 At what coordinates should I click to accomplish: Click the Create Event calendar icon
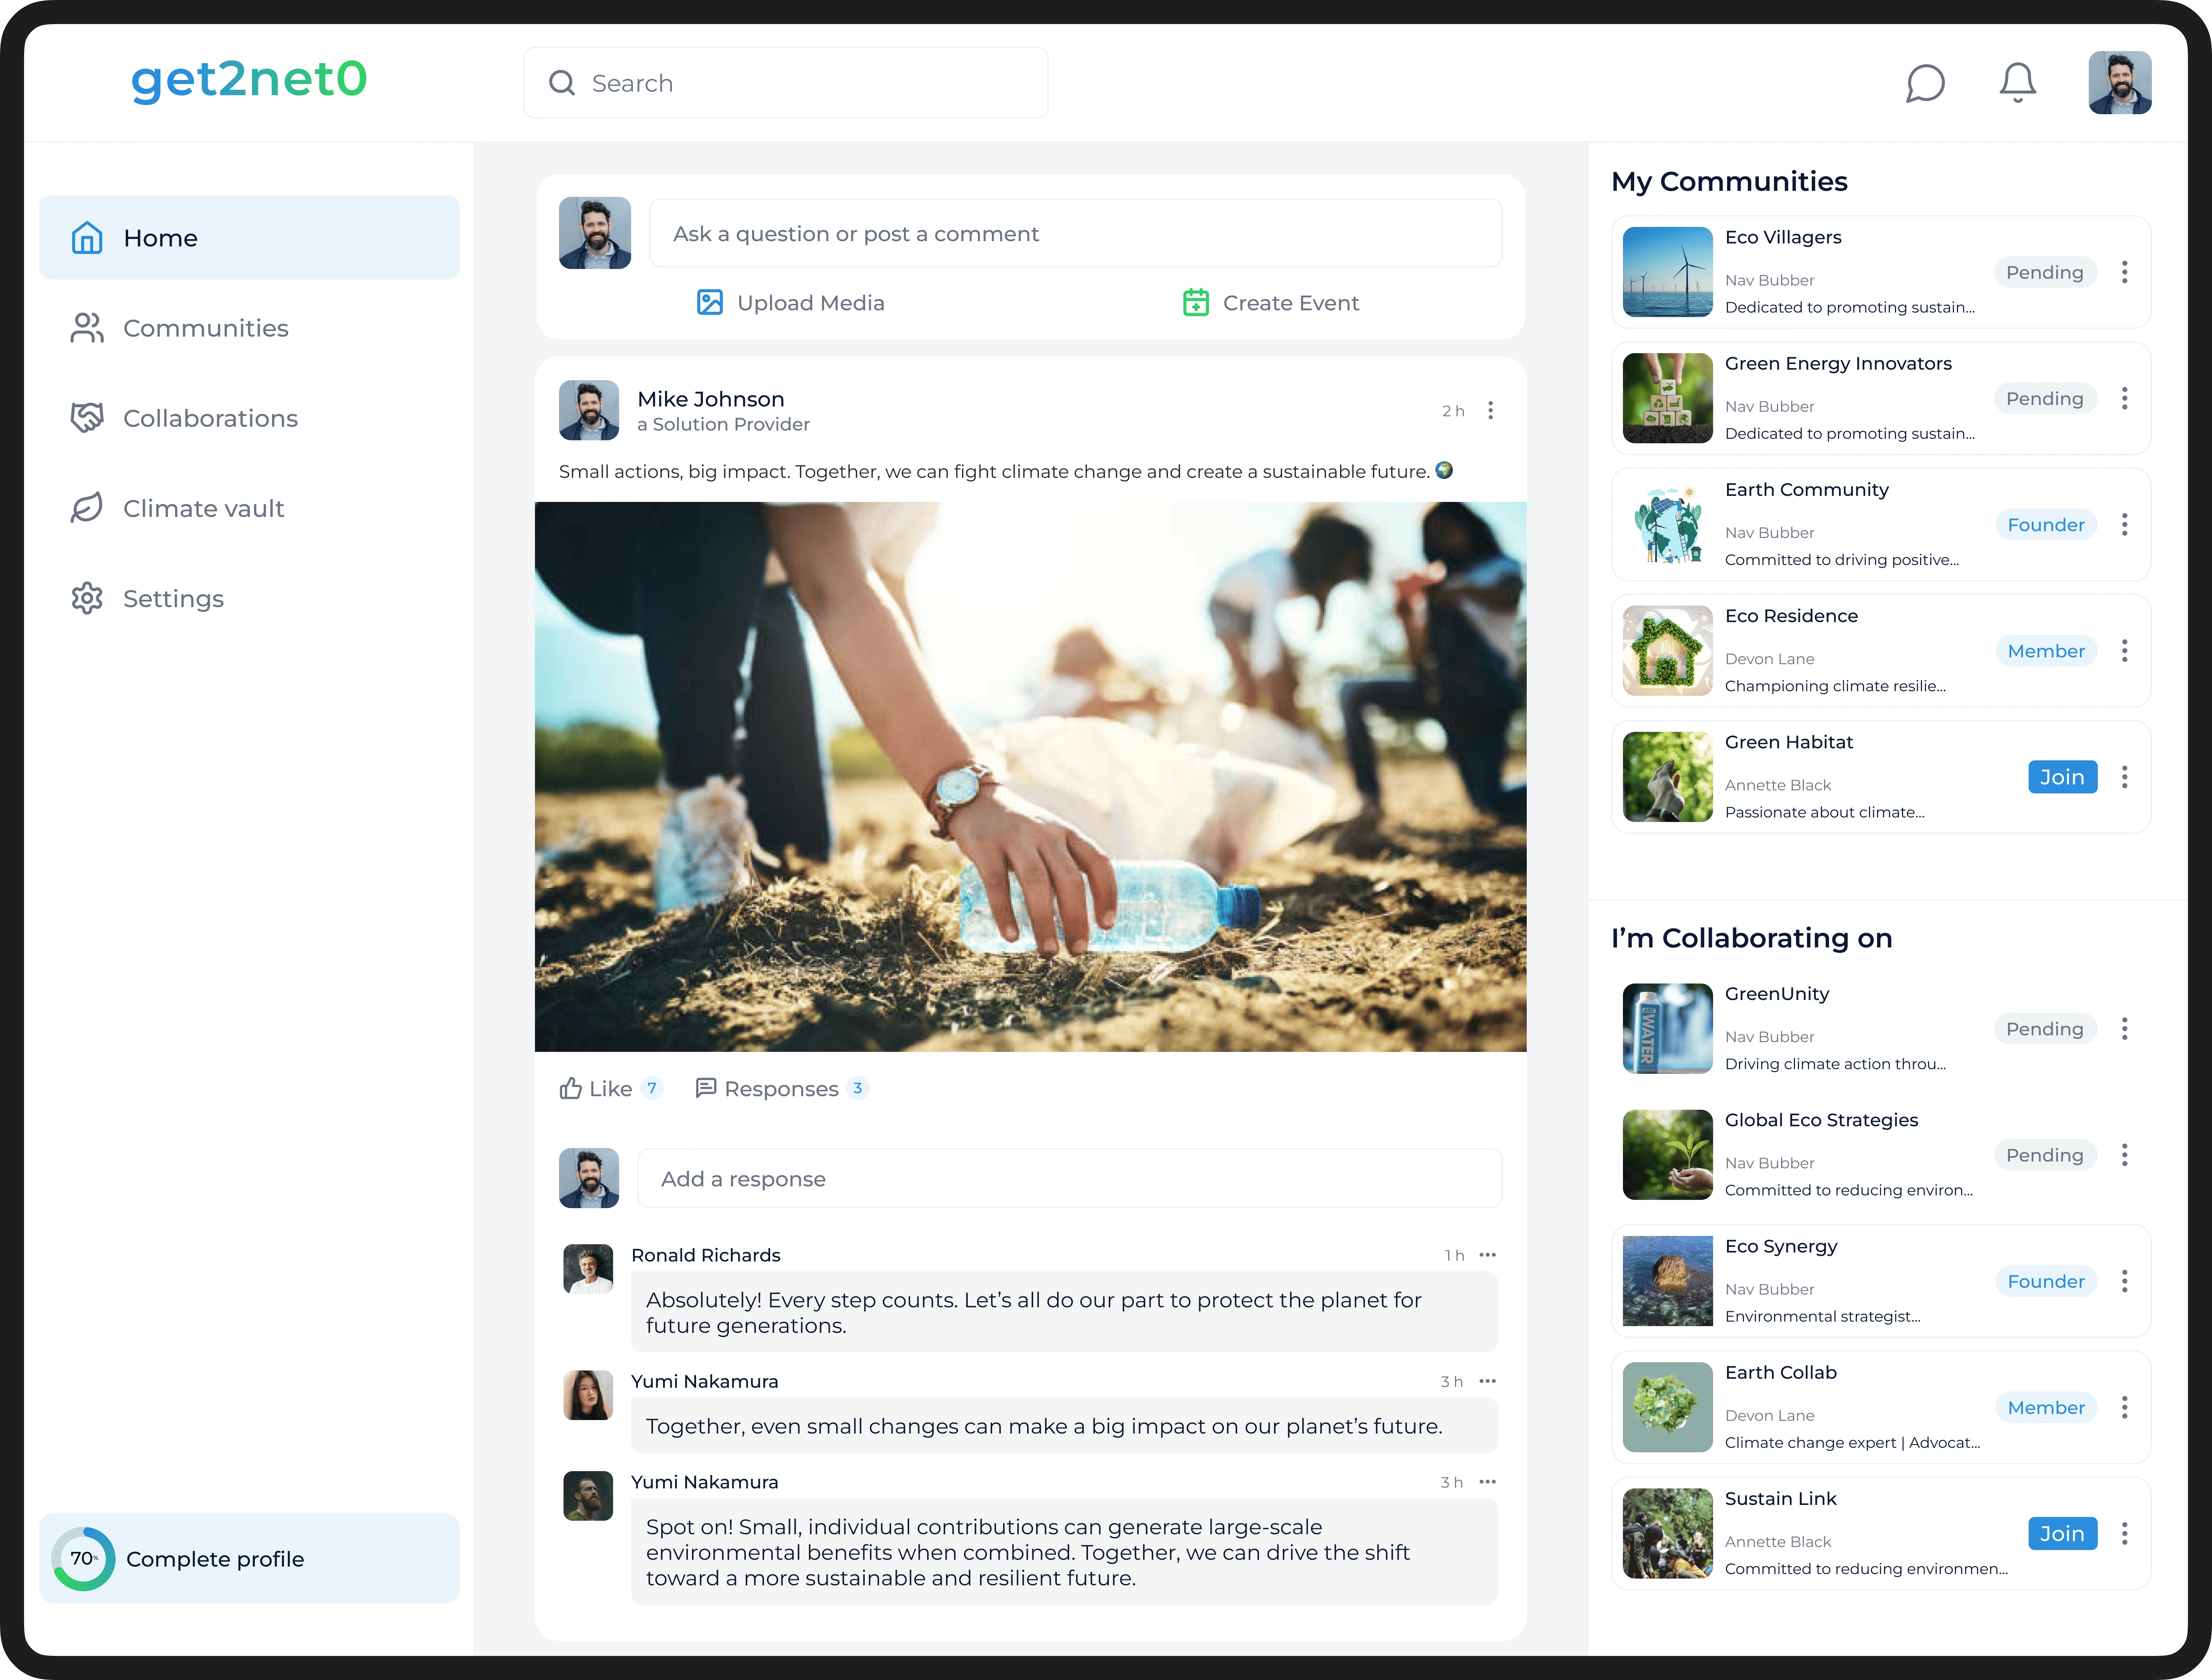(x=1196, y=303)
